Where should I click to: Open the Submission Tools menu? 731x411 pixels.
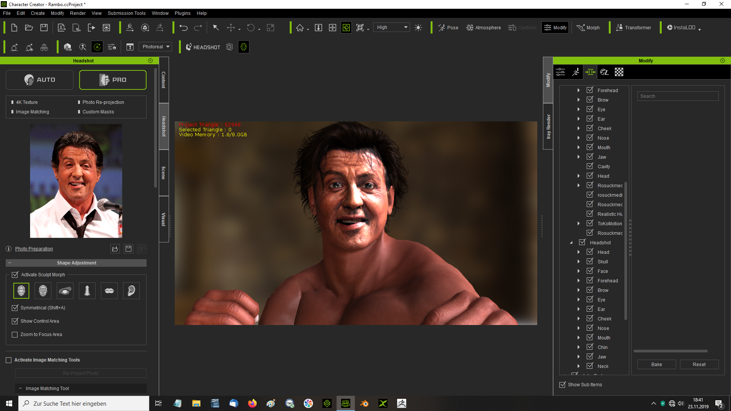126,13
